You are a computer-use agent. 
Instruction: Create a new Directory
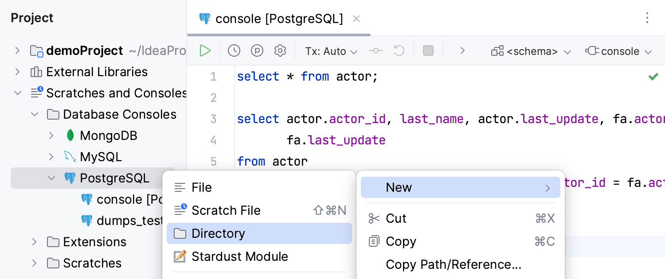pyautogui.click(x=259, y=233)
